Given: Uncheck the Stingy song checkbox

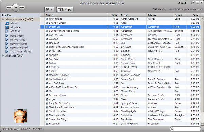Looking at the screenshot, I should click(x=47, y=71).
